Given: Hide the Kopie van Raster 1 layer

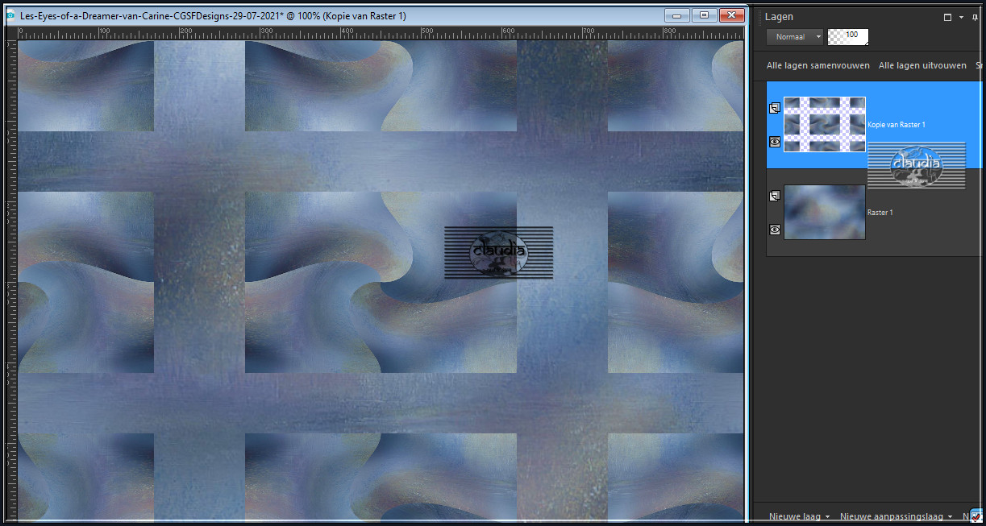Looking at the screenshot, I should pyautogui.click(x=775, y=142).
